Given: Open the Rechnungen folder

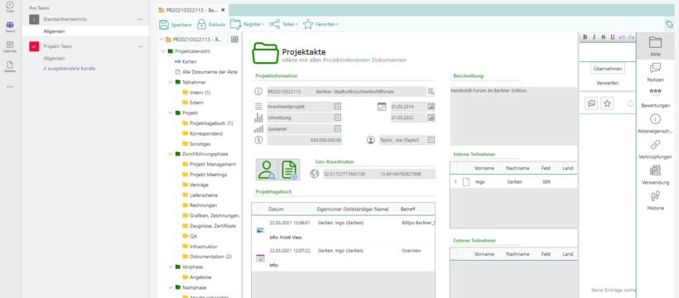Looking at the screenshot, I should 203,205.
